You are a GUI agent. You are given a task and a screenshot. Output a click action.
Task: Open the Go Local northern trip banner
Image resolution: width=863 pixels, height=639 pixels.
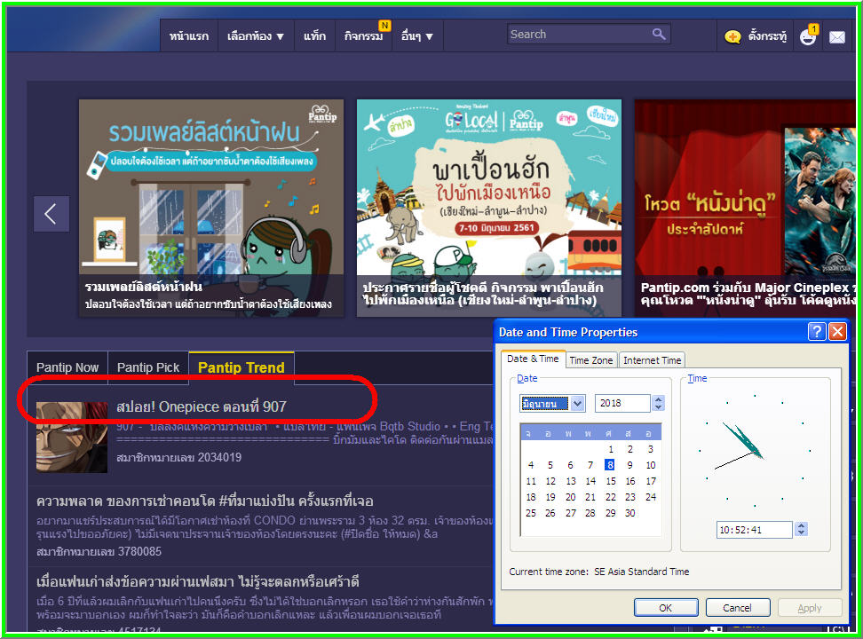click(488, 208)
